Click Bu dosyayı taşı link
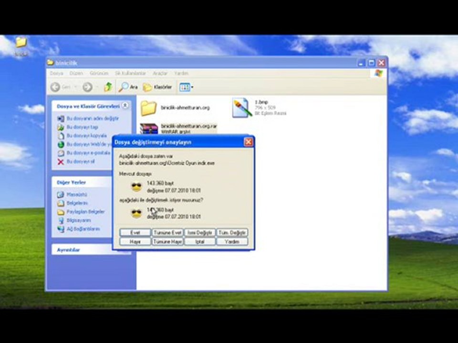 (x=83, y=127)
